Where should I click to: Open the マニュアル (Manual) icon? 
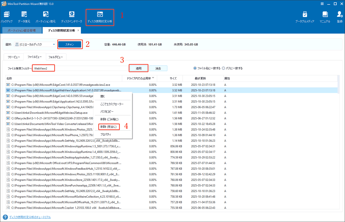(x=324, y=16)
